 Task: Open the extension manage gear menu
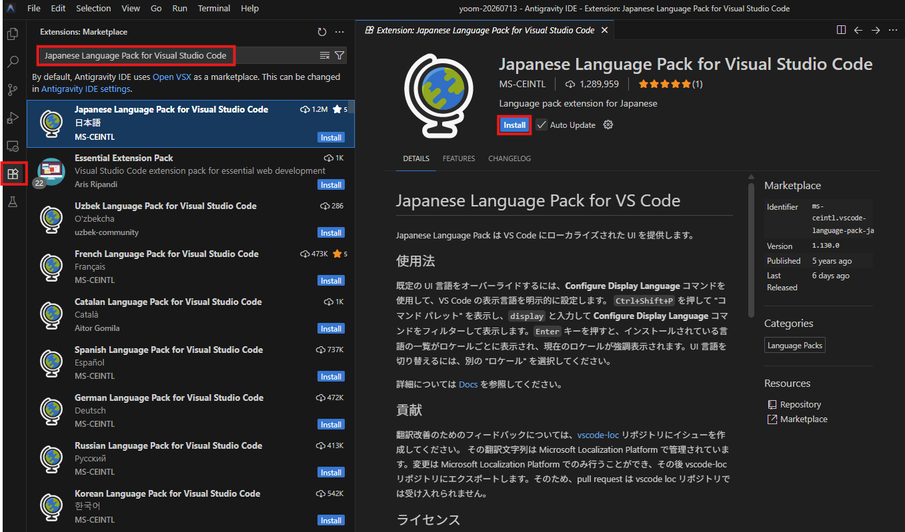coord(608,125)
